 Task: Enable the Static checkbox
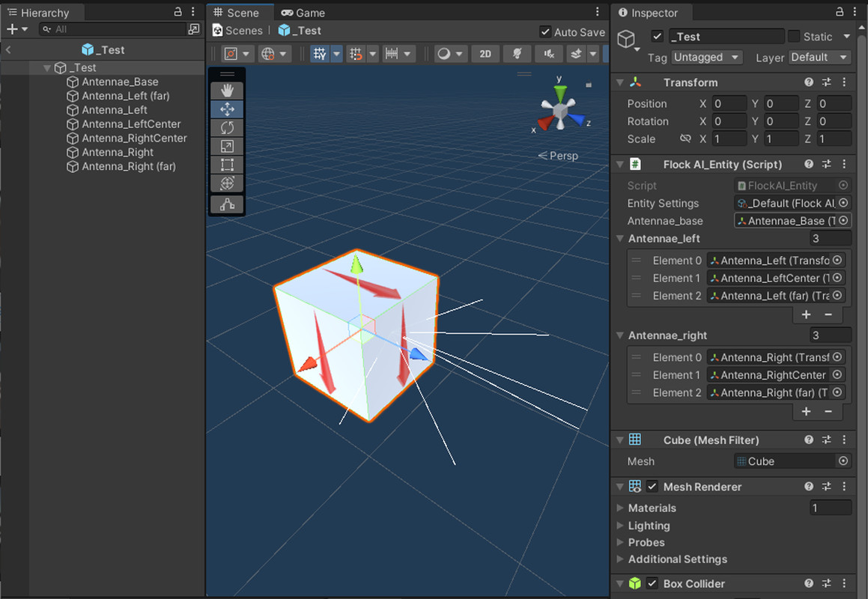point(794,37)
